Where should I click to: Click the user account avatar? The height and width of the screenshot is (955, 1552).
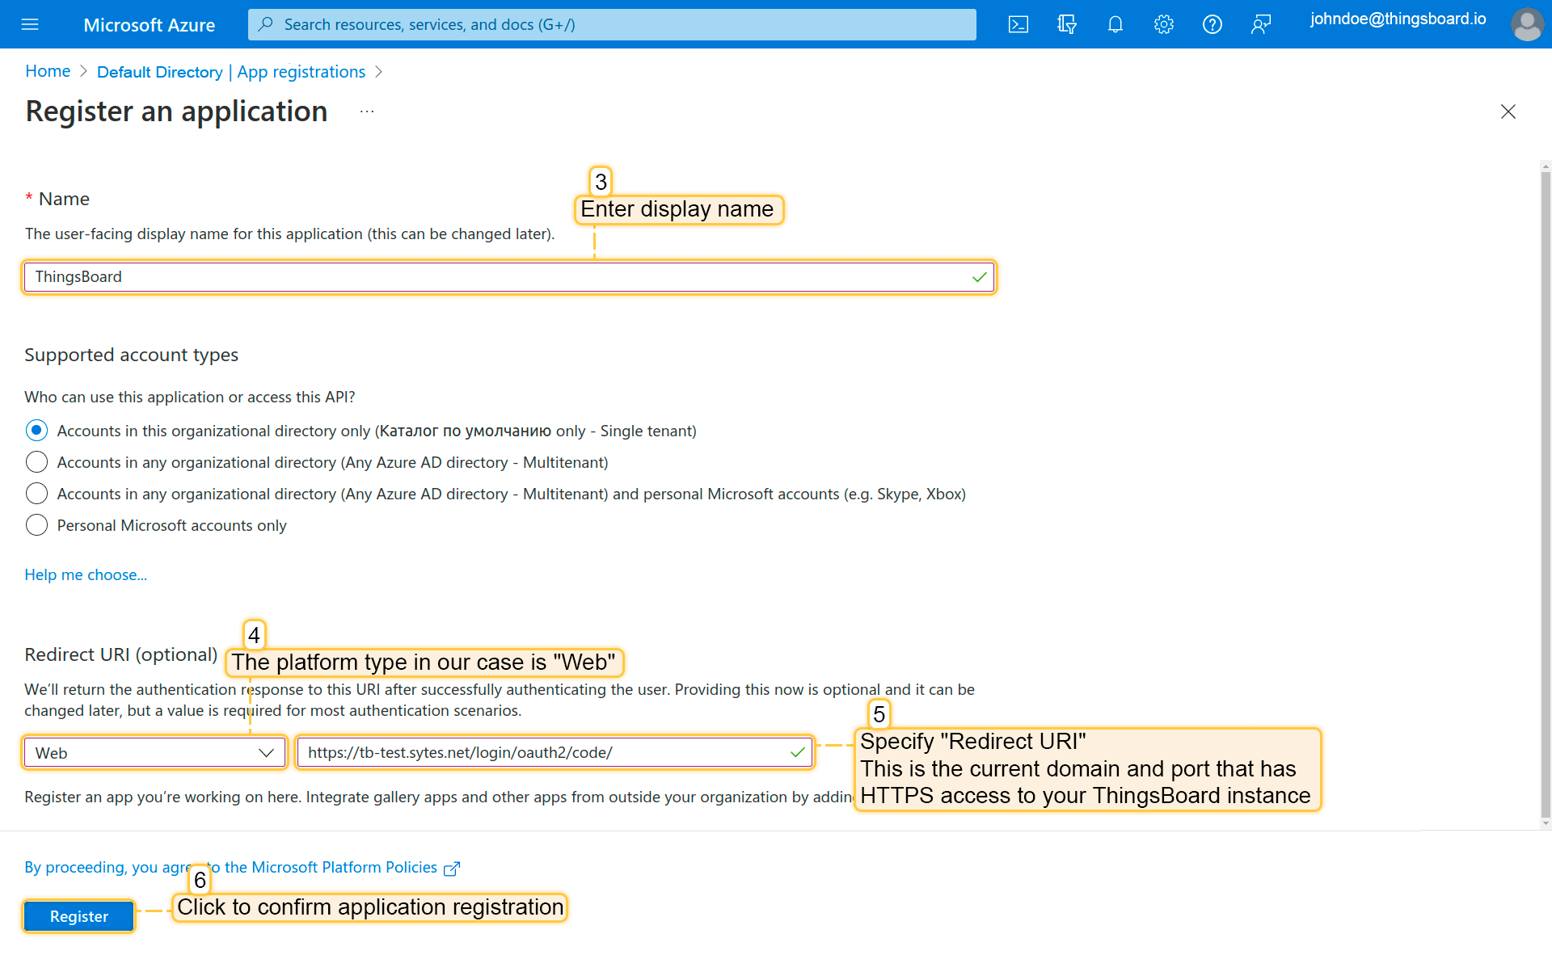[x=1526, y=24]
